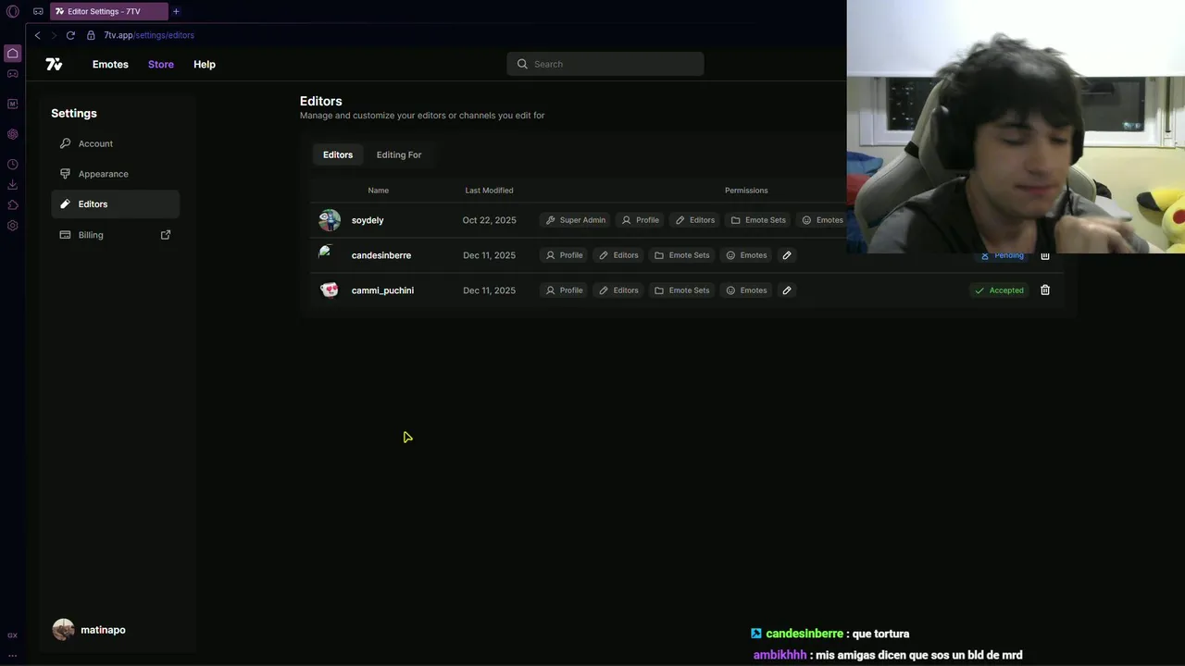Open Account settings
The width and height of the screenshot is (1185, 666).
(116, 143)
